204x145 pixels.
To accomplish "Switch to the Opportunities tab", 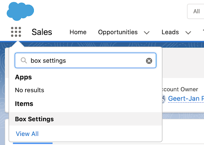I will 118,32.
